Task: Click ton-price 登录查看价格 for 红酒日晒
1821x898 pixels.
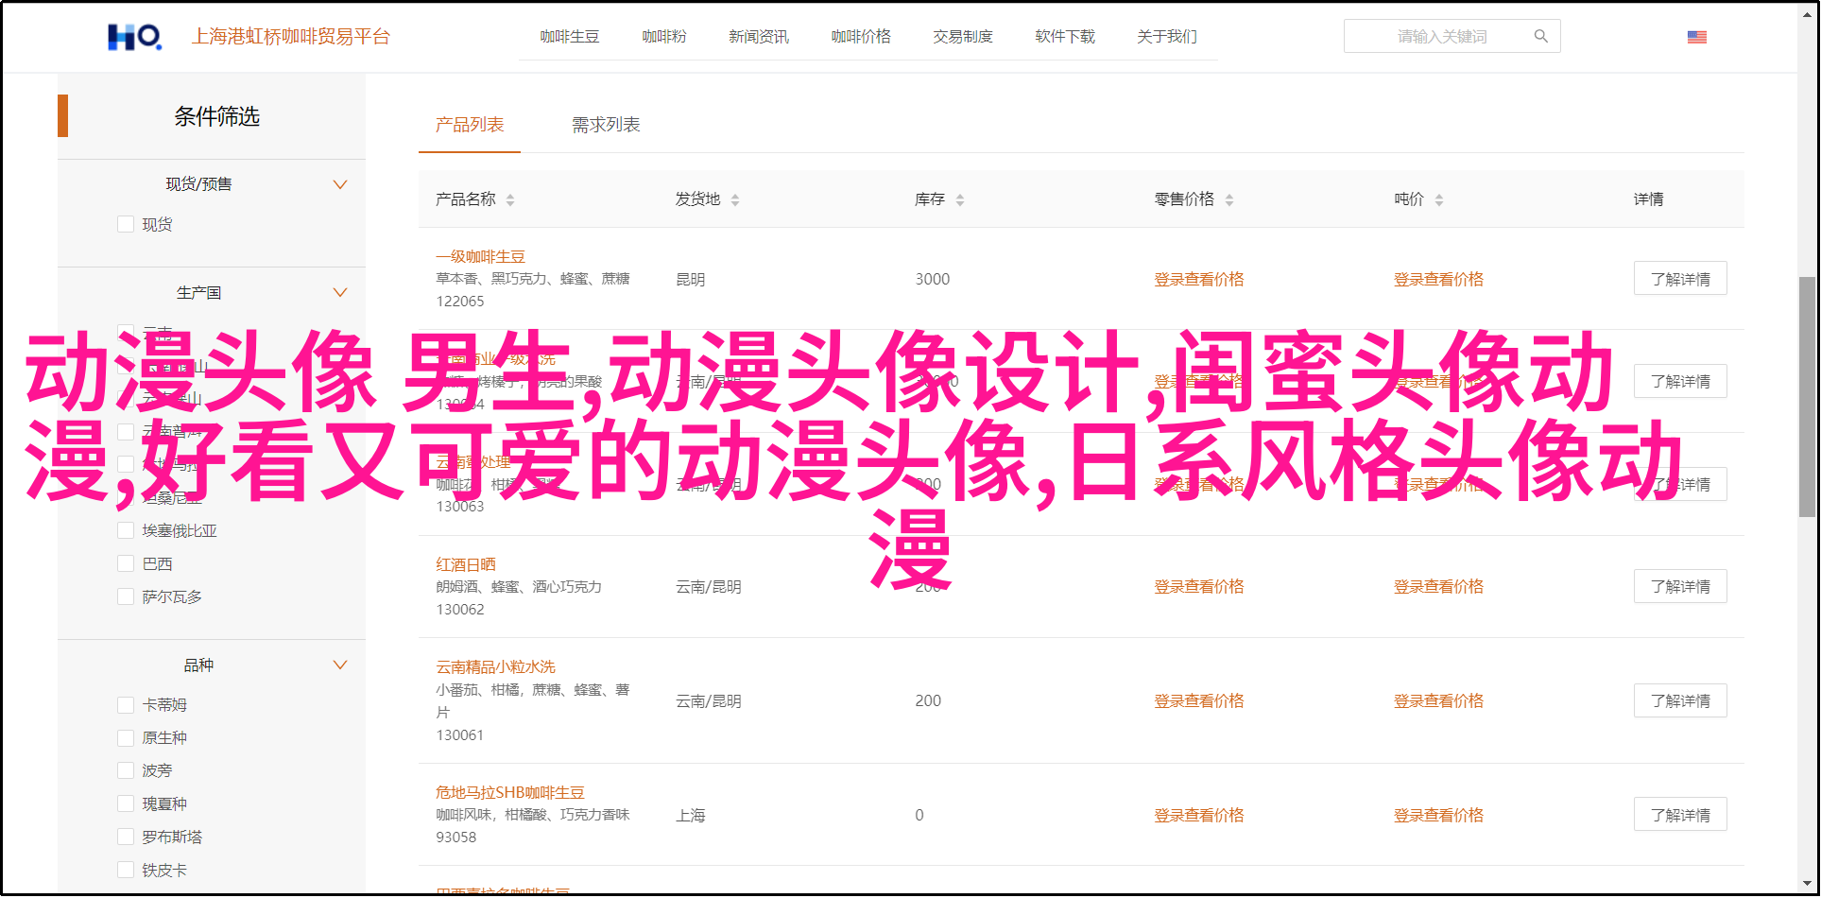Action: click(1438, 587)
